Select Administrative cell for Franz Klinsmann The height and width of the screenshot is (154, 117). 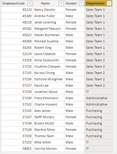pos(98,98)
